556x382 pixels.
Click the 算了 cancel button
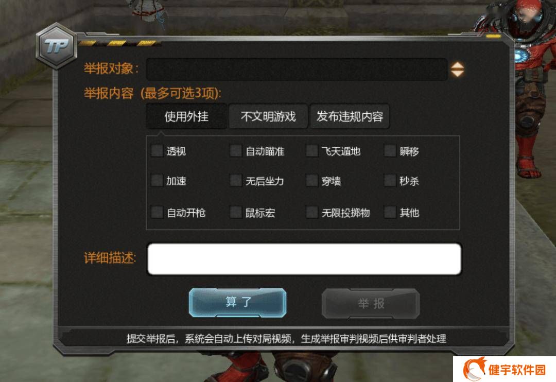237,303
